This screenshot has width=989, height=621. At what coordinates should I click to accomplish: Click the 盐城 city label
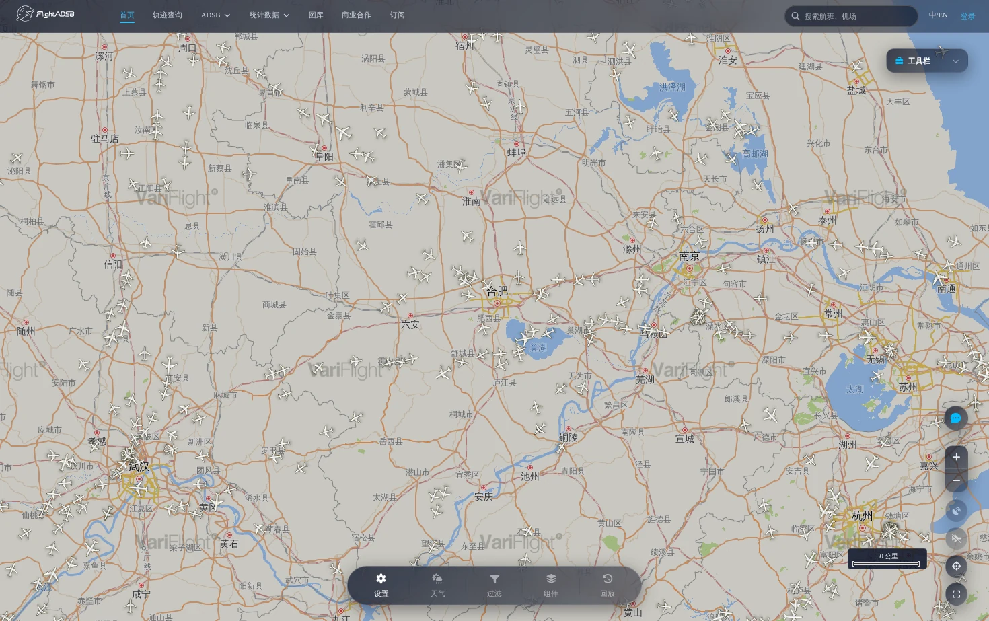pyautogui.click(x=856, y=90)
